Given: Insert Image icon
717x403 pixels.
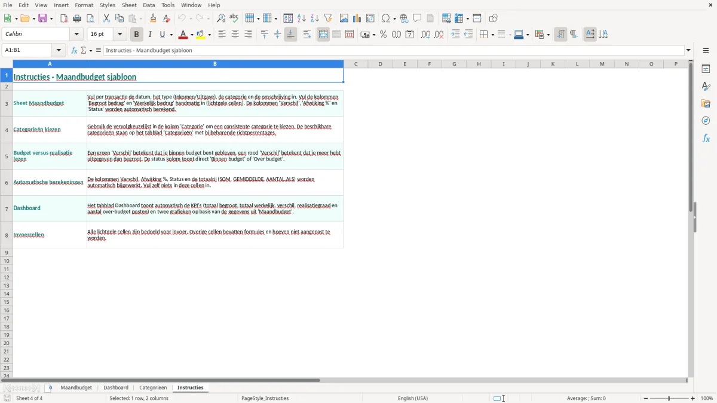Looking at the screenshot, I should 344,19.
